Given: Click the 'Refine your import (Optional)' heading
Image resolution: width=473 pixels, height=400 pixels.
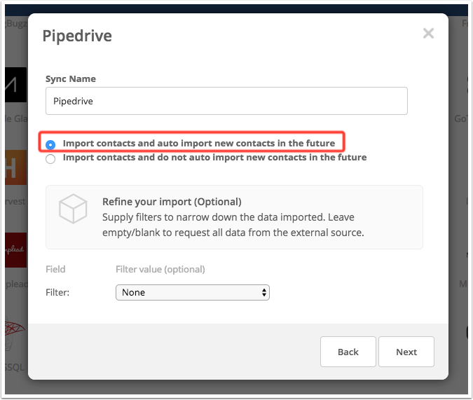Looking at the screenshot, I should click(x=172, y=202).
